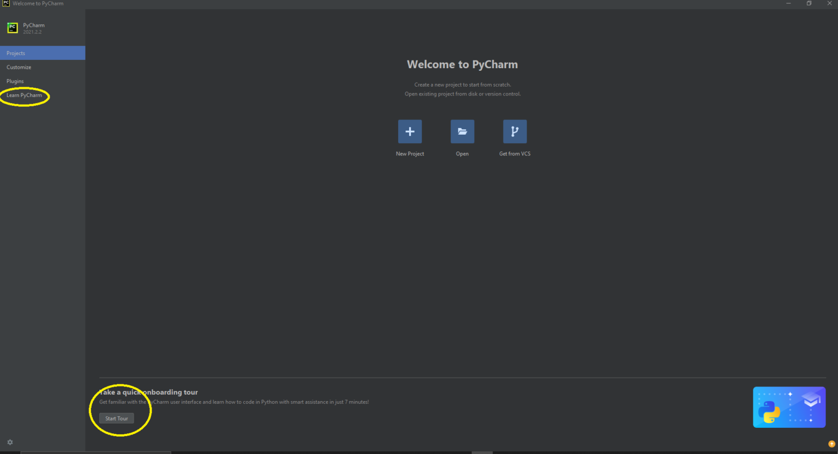Select the Projects tab
Screen dimensions: 838x454
(43, 53)
